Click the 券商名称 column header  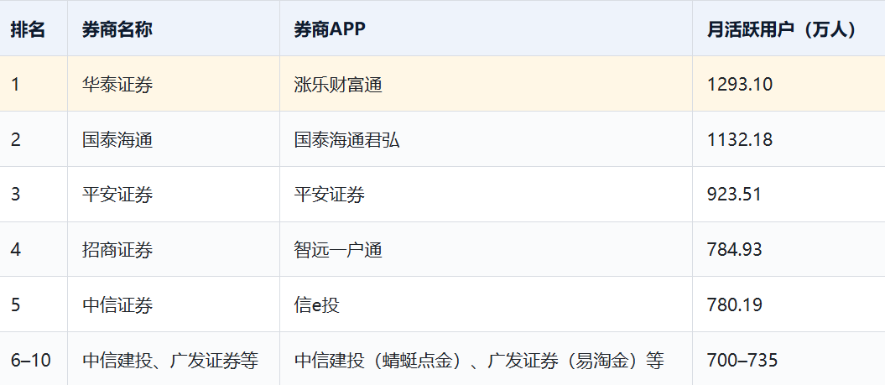(x=174, y=29)
